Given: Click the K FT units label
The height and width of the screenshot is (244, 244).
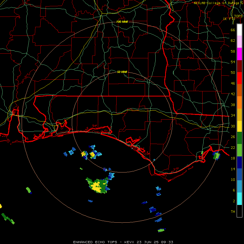Looking at the screenshot, I should (x=229, y=19).
